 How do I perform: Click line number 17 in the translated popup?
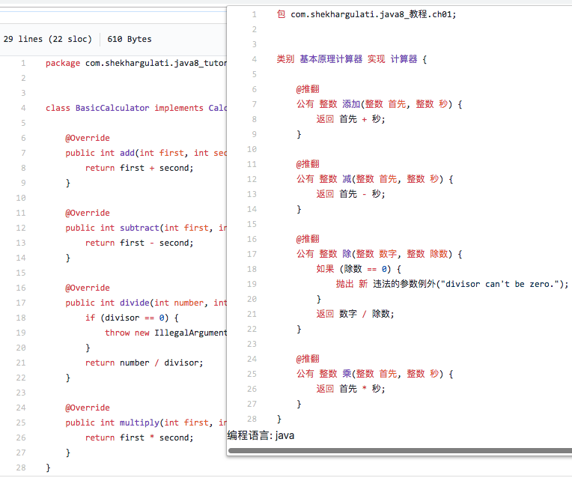252,254
